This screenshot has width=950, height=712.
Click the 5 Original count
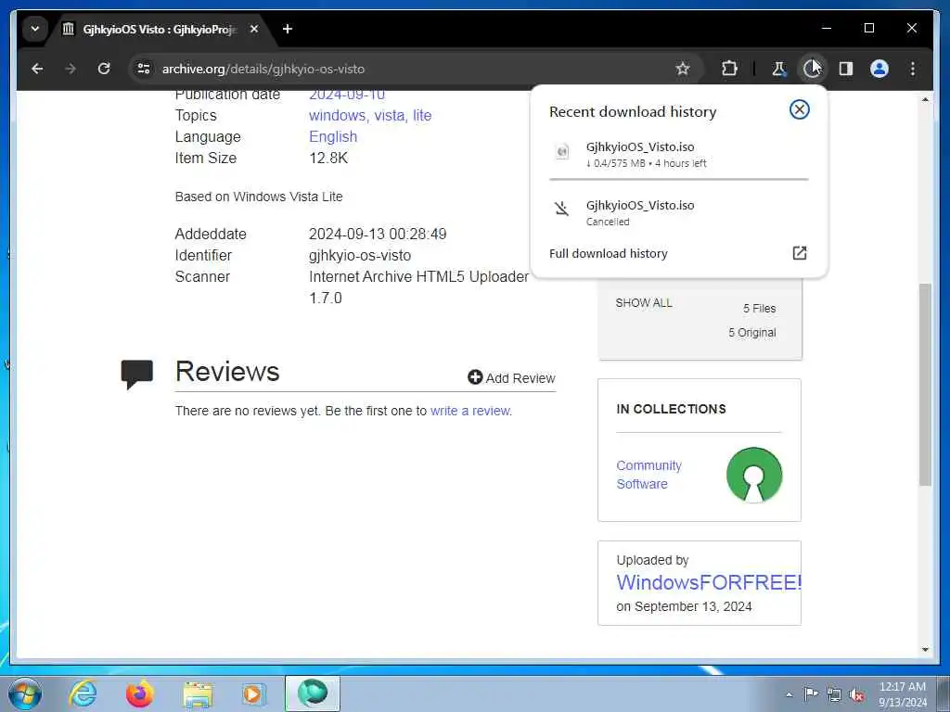point(751,333)
